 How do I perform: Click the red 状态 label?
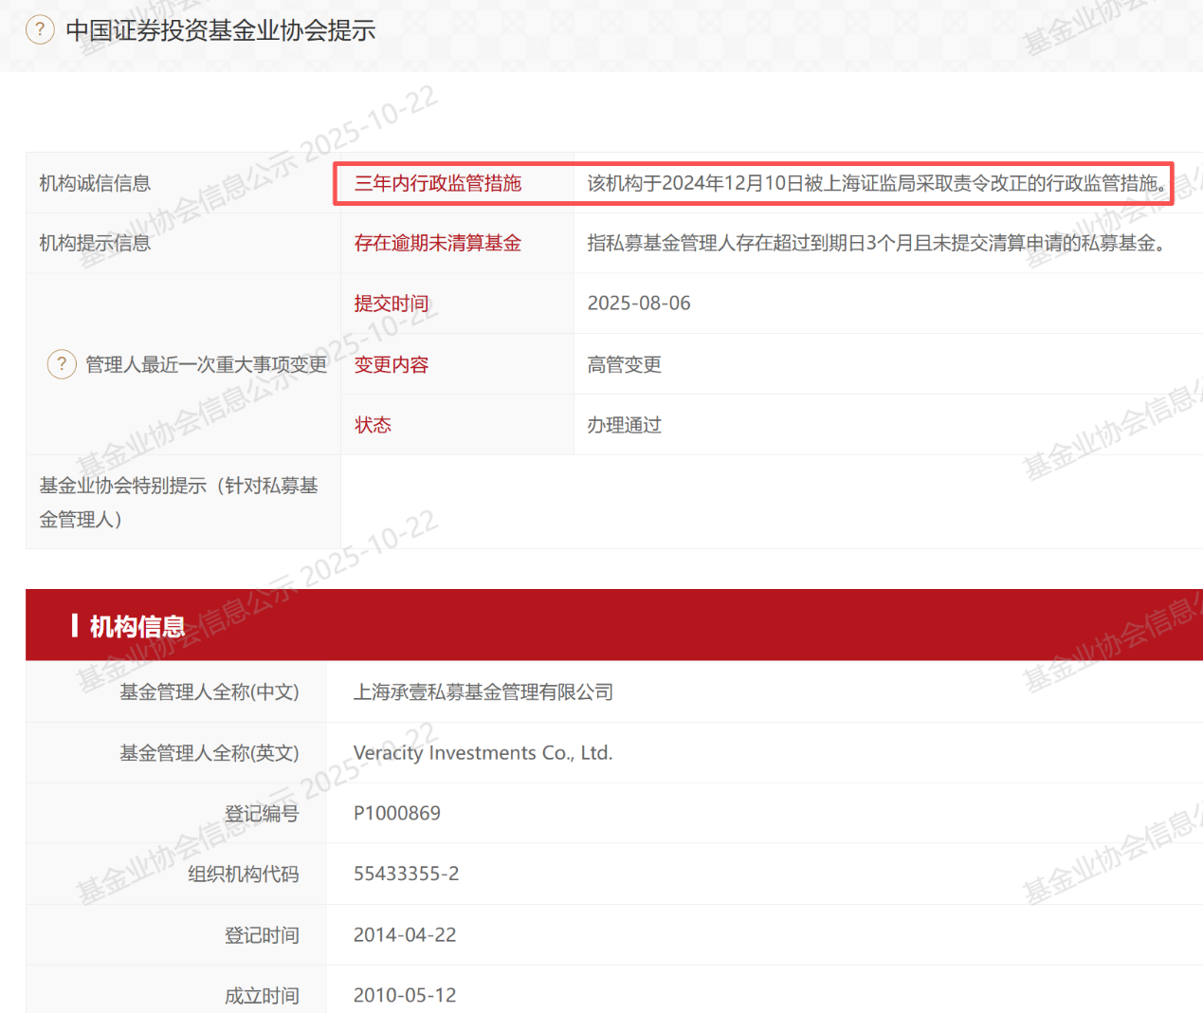[373, 425]
